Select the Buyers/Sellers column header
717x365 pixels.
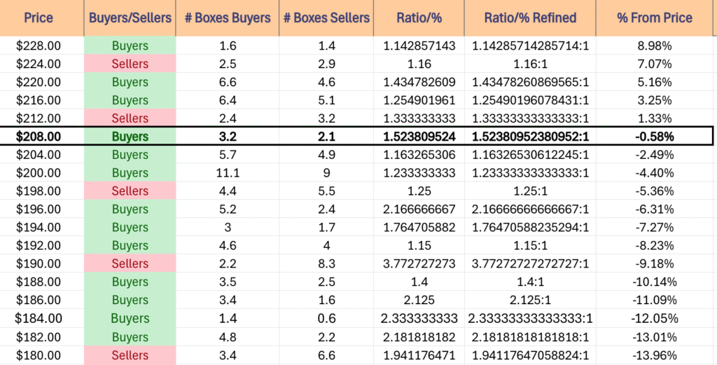pyautogui.click(x=130, y=18)
